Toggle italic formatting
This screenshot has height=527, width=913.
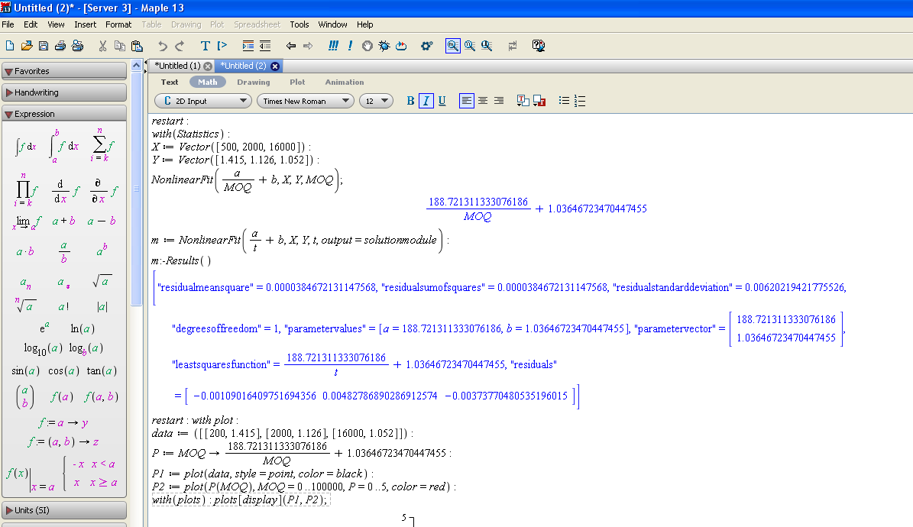[x=426, y=101]
